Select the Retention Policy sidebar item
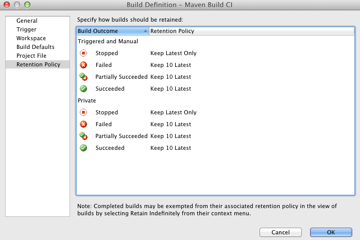Screen dimensions: 360x240 (x=38, y=64)
